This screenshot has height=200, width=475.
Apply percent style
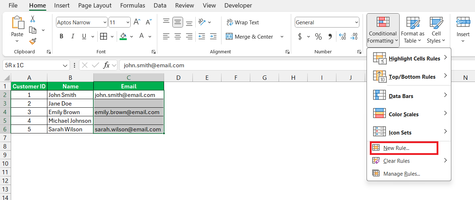[x=318, y=36]
